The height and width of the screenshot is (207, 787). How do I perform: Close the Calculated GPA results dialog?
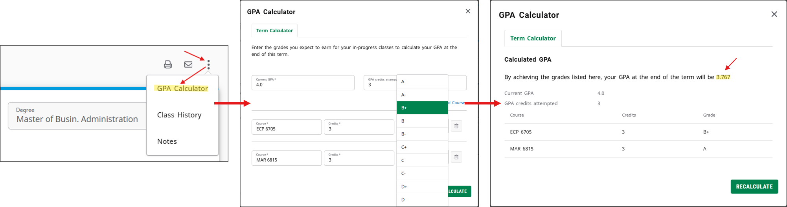pos(774,15)
